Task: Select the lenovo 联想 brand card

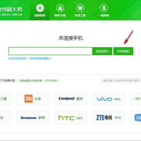Action: 33,117
